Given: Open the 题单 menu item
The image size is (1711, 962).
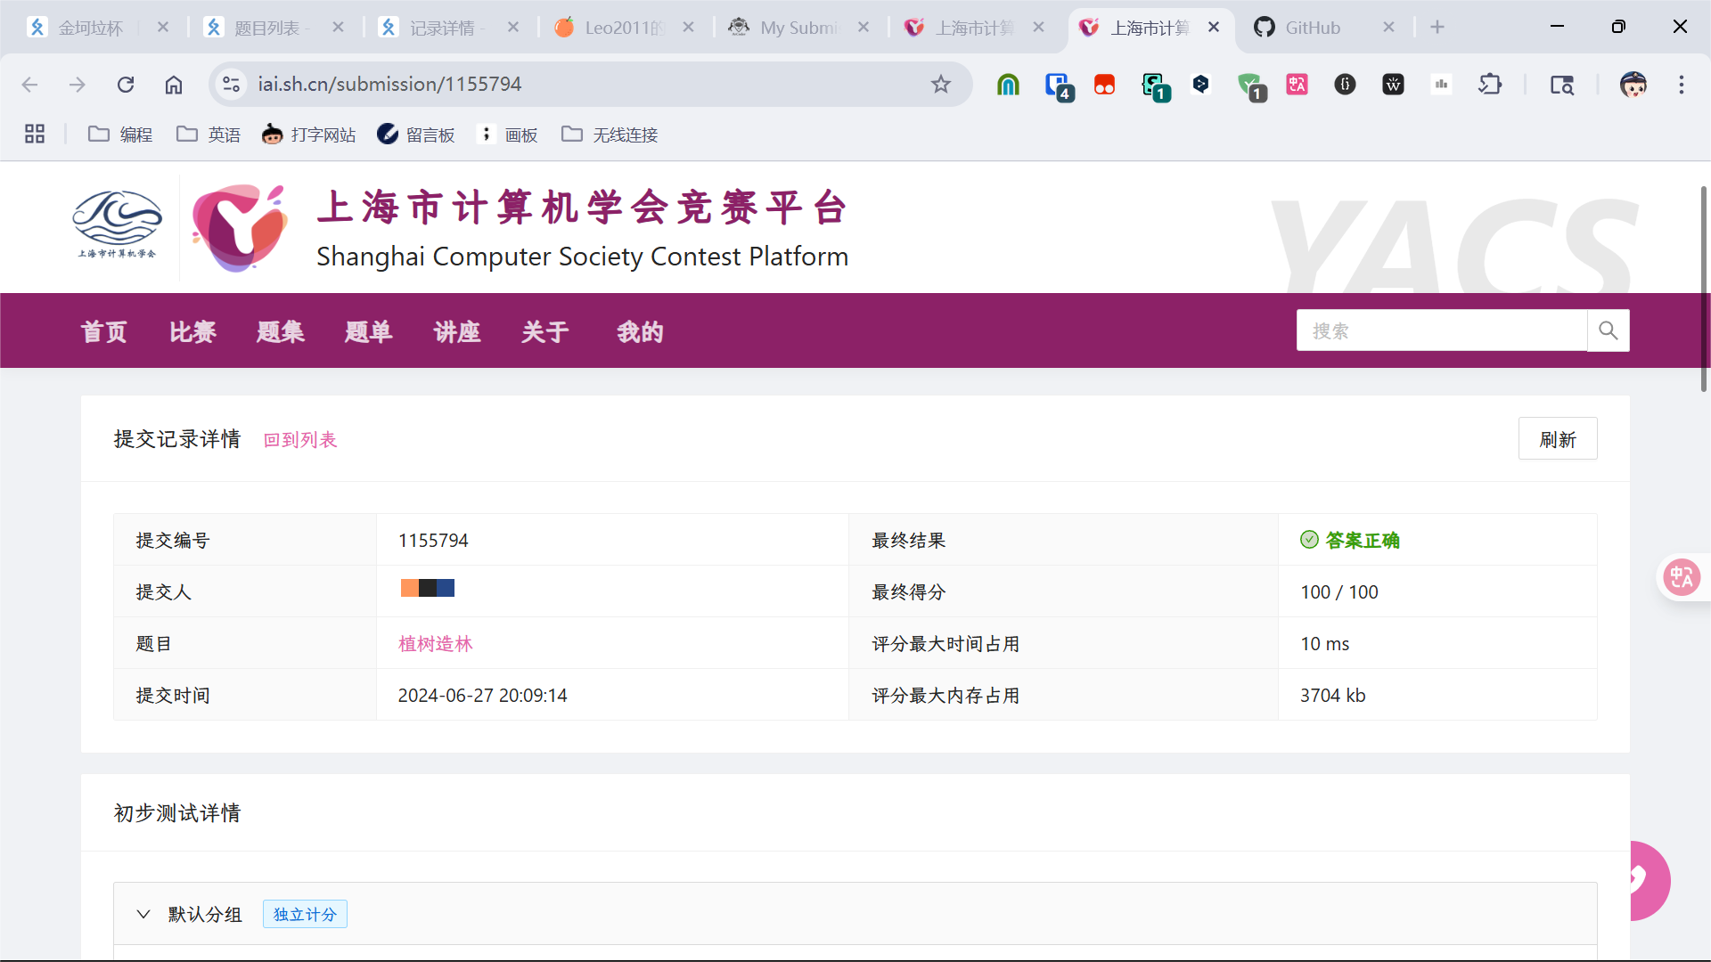Looking at the screenshot, I should pos(369,332).
